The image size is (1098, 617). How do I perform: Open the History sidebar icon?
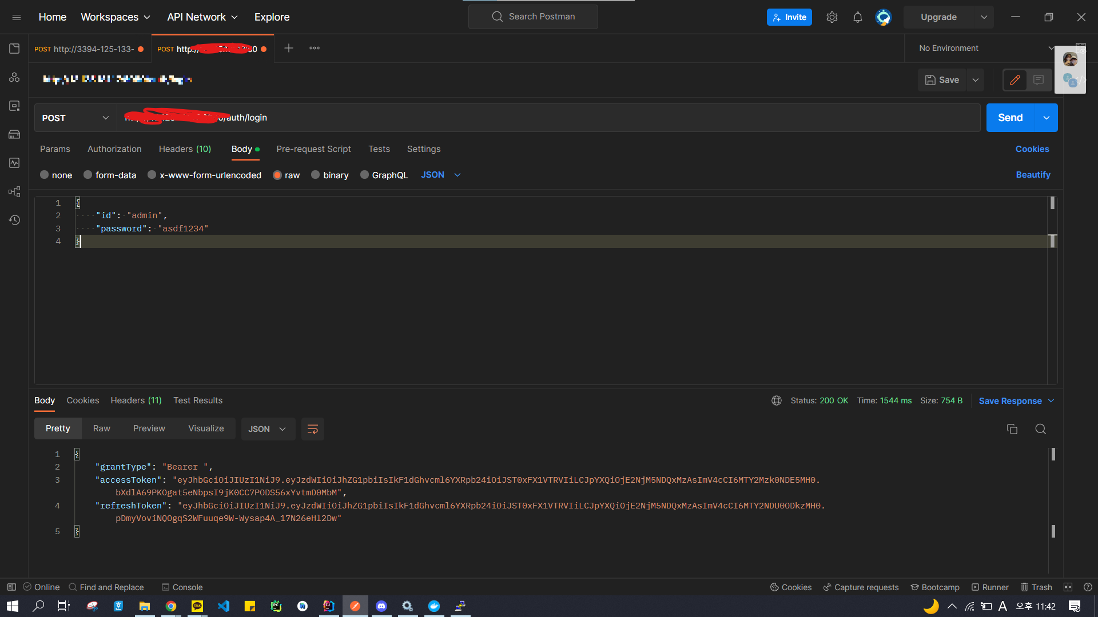point(14,220)
